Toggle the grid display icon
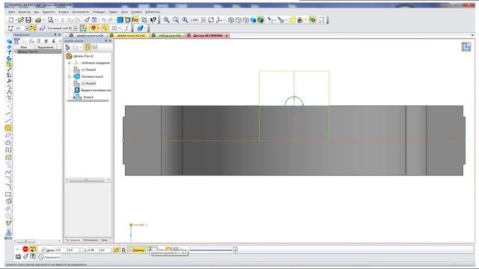The image size is (479, 269). point(115,28)
